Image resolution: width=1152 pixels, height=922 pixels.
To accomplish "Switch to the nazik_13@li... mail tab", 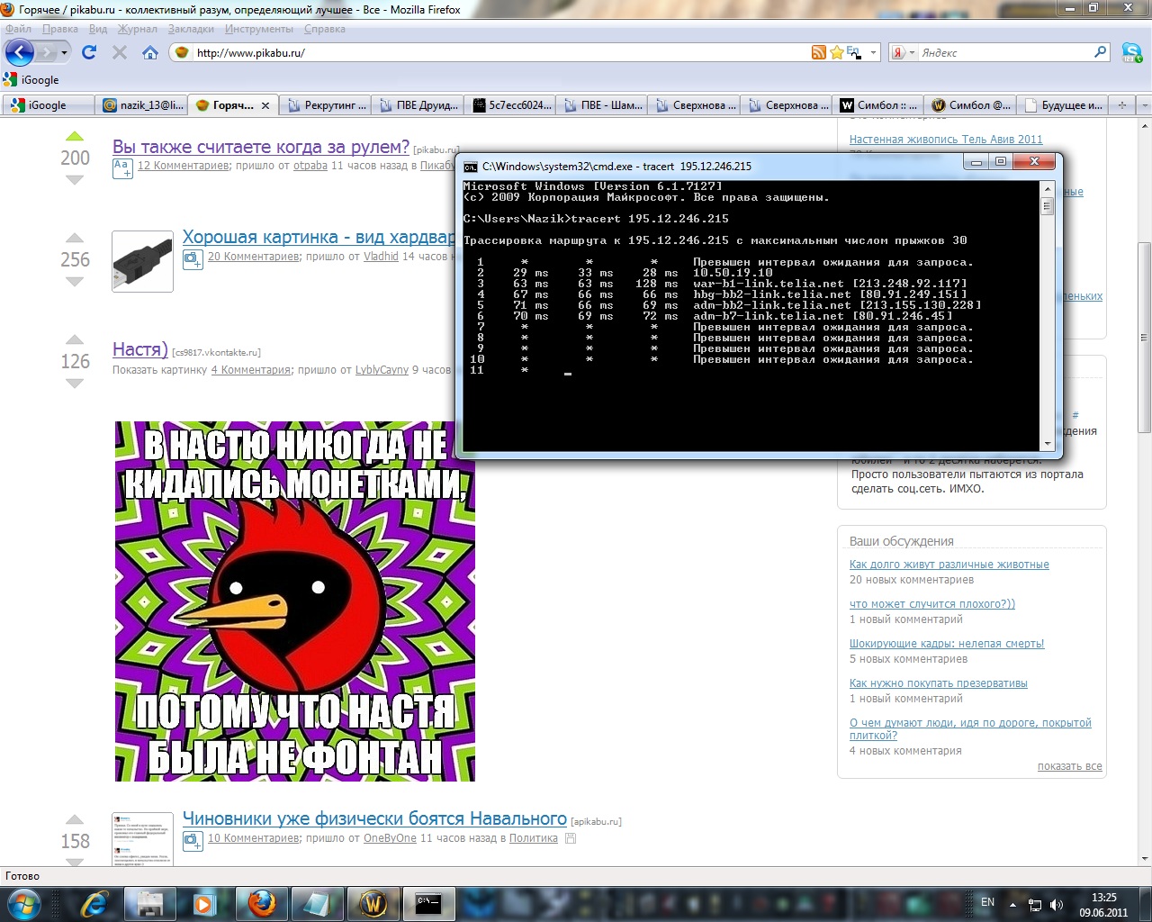I will (x=141, y=105).
